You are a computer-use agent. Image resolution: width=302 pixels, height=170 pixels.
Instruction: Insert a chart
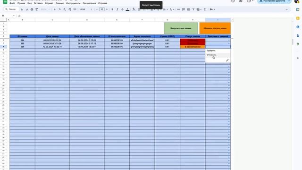[189, 9]
